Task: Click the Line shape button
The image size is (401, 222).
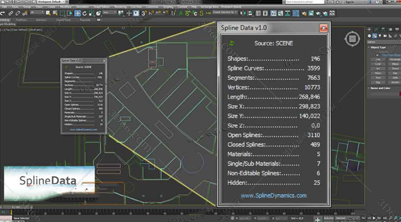Action: [x=378, y=60]
